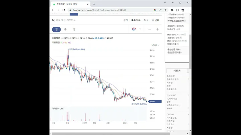Screen dimensions: 241x135
Task: Open 신세계 I&C in recent list
Action: pyautogui.click(x=171, y=96)
